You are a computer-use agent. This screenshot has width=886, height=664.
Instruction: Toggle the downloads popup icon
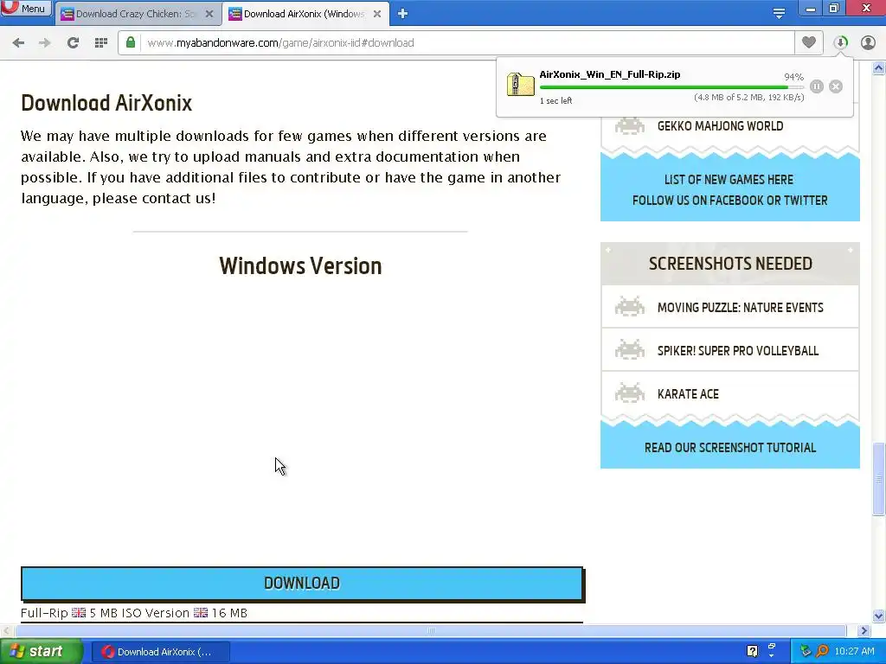click(x=840, y=43)
